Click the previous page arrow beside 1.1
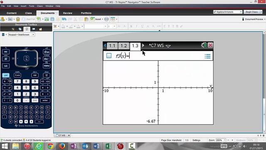This screenshot has height=150, width=266. coord(105,45)
